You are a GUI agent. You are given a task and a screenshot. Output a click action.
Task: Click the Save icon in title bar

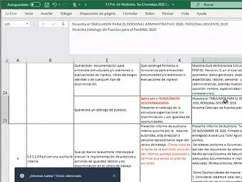(47, 5)
